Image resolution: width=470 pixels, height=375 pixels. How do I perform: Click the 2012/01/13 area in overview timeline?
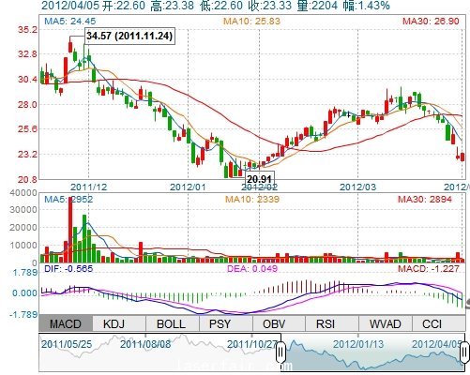tap(358, 344)
